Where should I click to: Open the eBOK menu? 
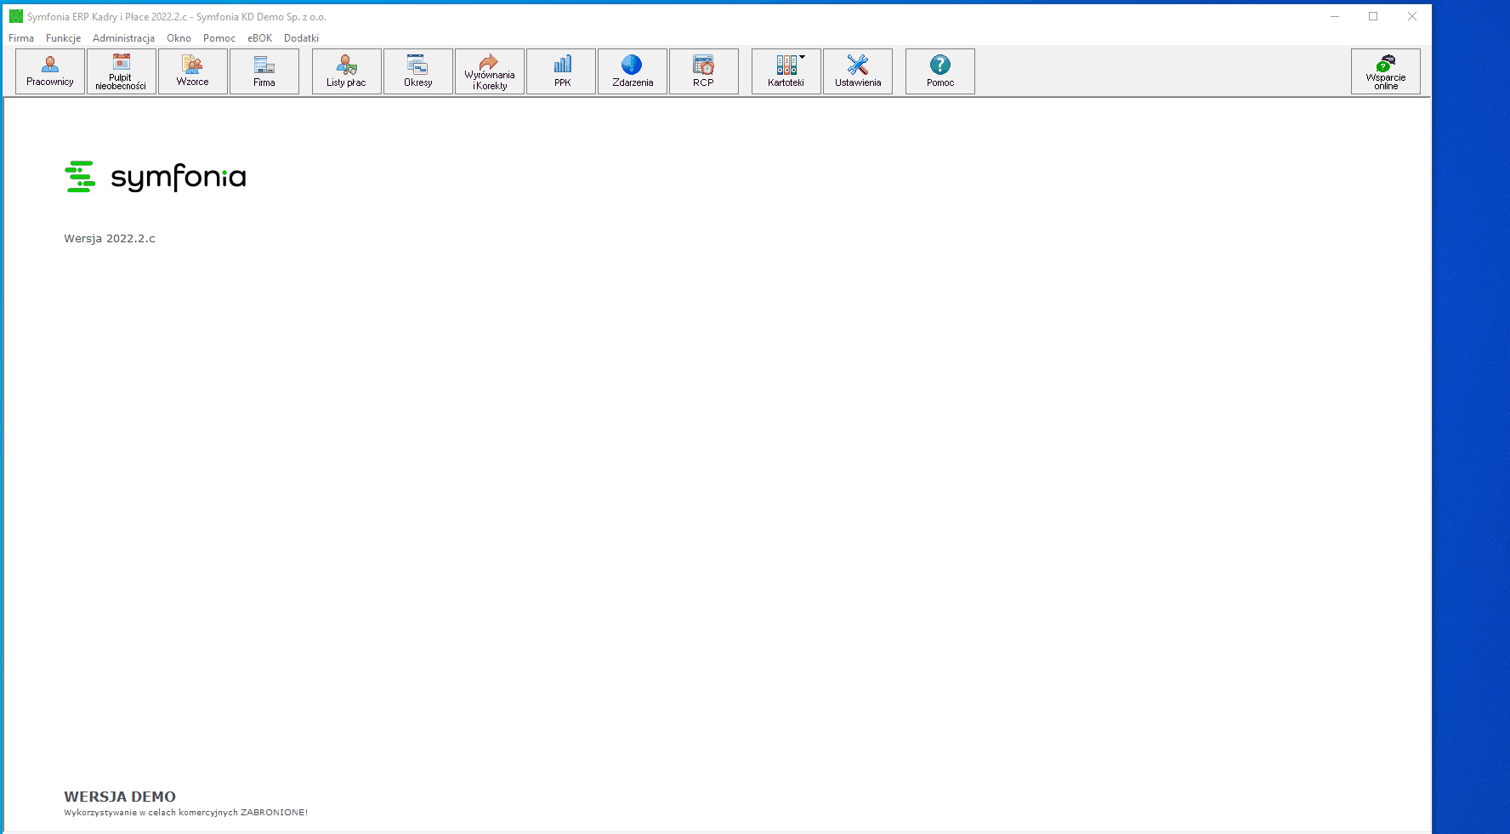[x=260, y=38]
